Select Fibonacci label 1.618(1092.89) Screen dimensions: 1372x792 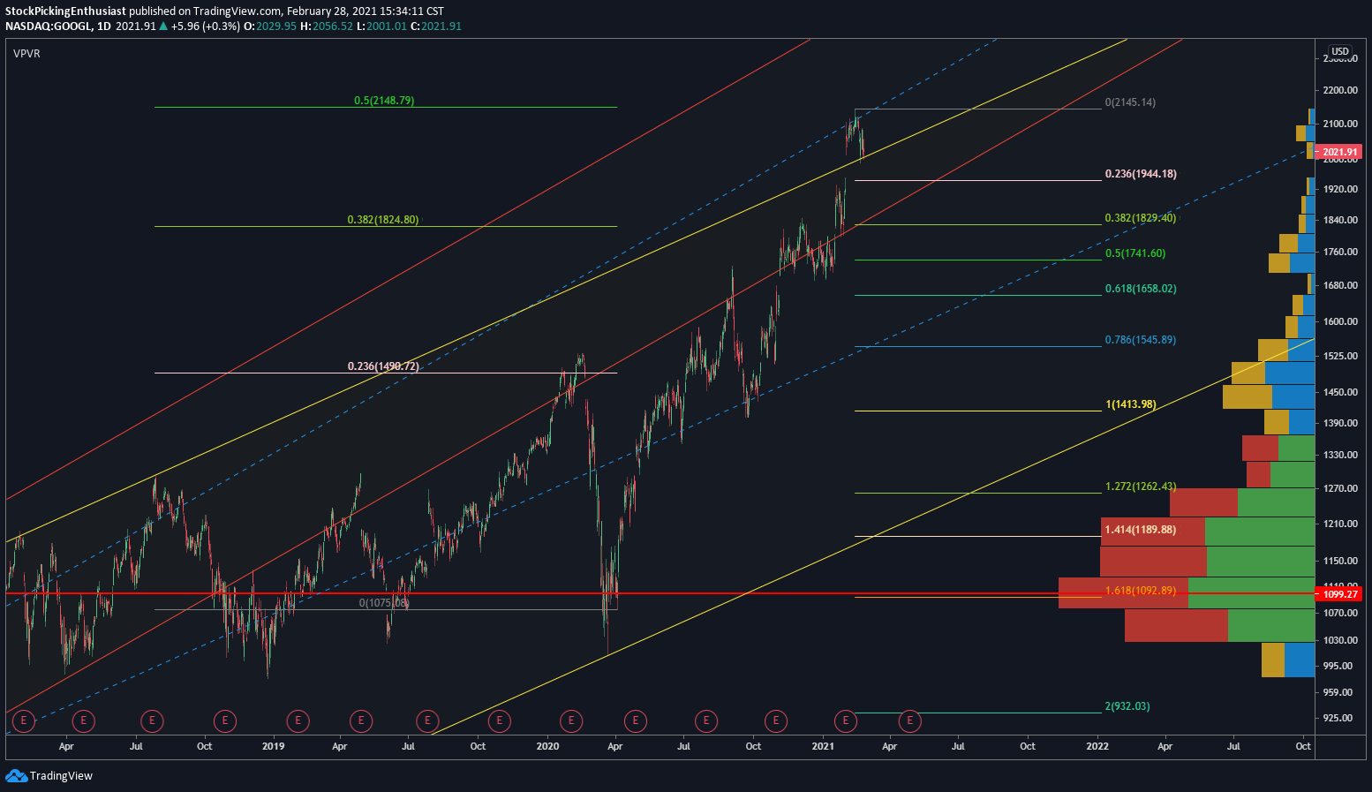coord(1141,591)
